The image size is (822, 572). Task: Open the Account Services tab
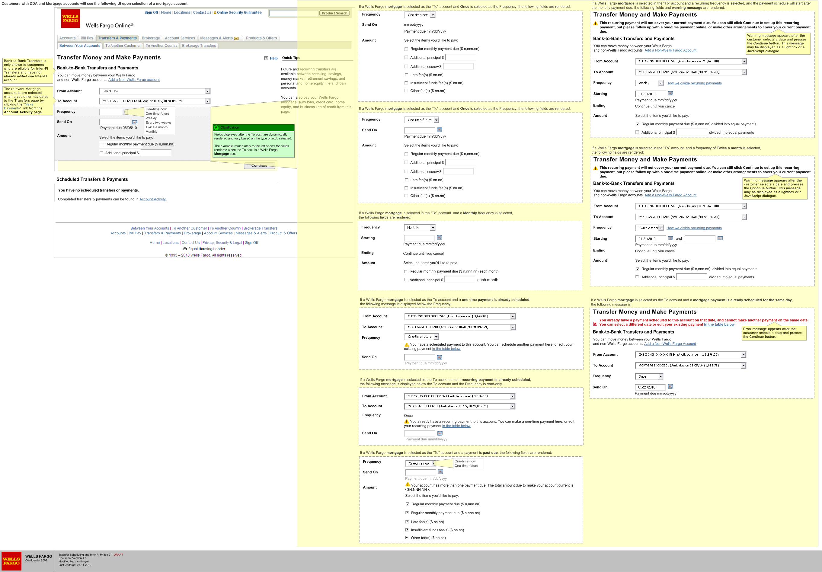(180, 38)
